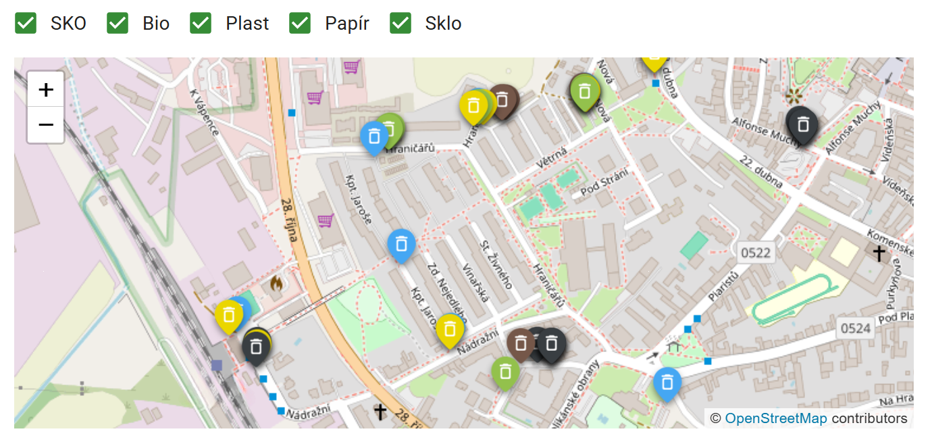Screen dimensions: 930x442
Task: Open the green bin marker below Nádražní street
Action: point(505,372)
